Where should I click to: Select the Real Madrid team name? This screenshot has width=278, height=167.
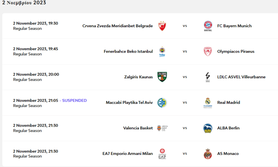tap(229, 103)
